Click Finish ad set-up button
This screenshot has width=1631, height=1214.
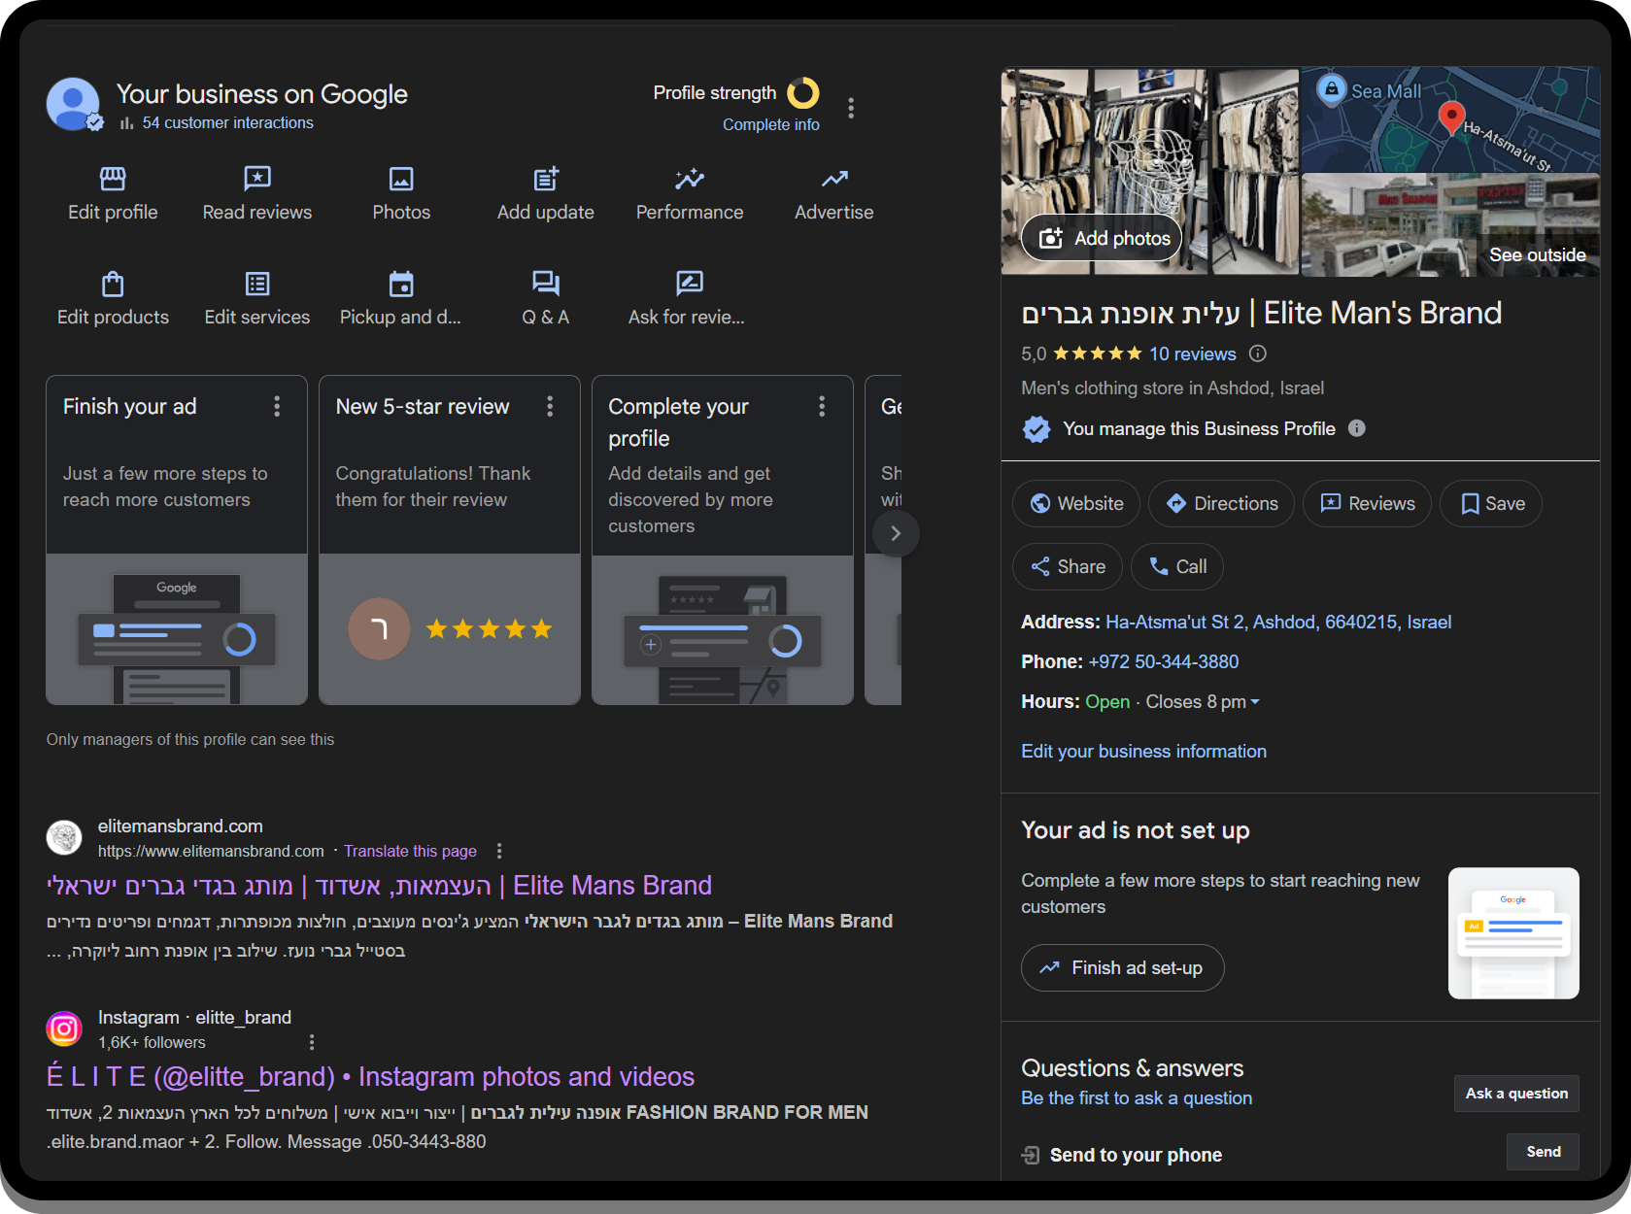click(x=1122, y=968)
